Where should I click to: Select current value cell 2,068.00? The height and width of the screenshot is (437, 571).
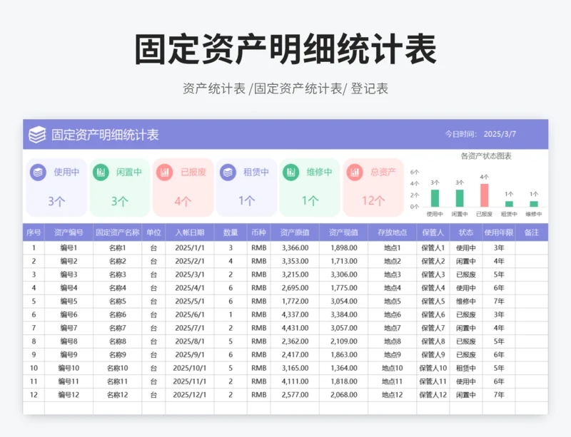344,395
